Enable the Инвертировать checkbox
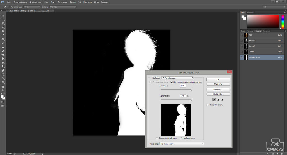The width and height of the screenshot is (287, 155). coord(208,105)
